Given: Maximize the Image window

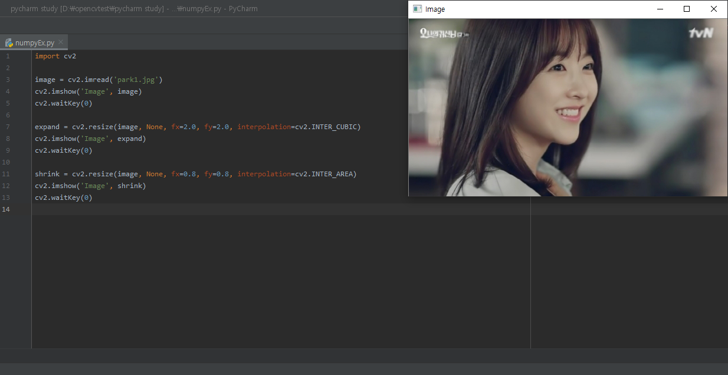Looking at the screenshot, I should pyautogui.click(x=687, y=9).
